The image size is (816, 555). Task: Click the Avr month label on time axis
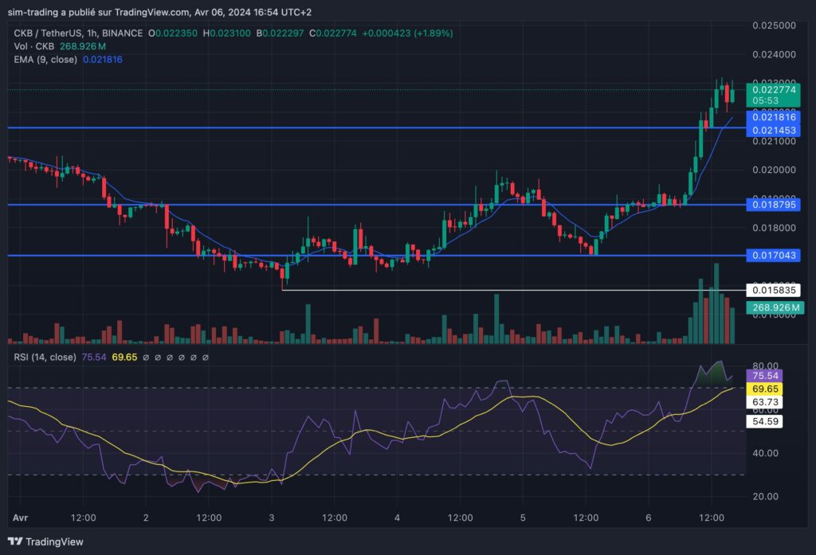point(20,518)
